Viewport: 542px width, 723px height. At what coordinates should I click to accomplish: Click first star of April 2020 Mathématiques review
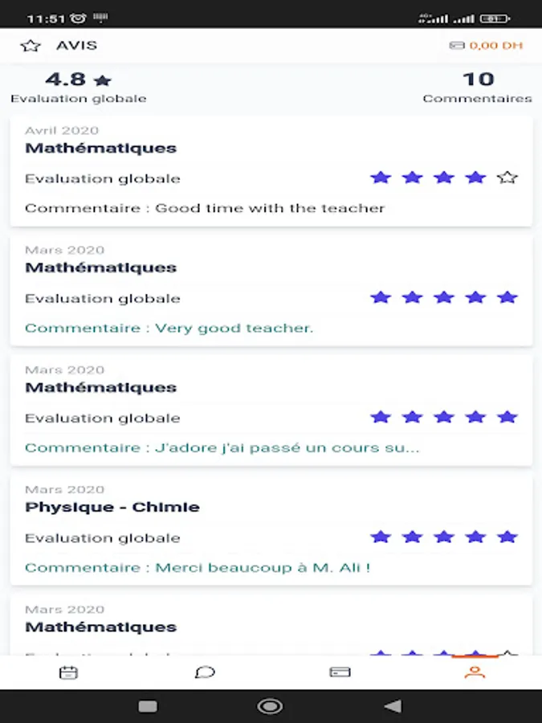click(x=381, y=178)
